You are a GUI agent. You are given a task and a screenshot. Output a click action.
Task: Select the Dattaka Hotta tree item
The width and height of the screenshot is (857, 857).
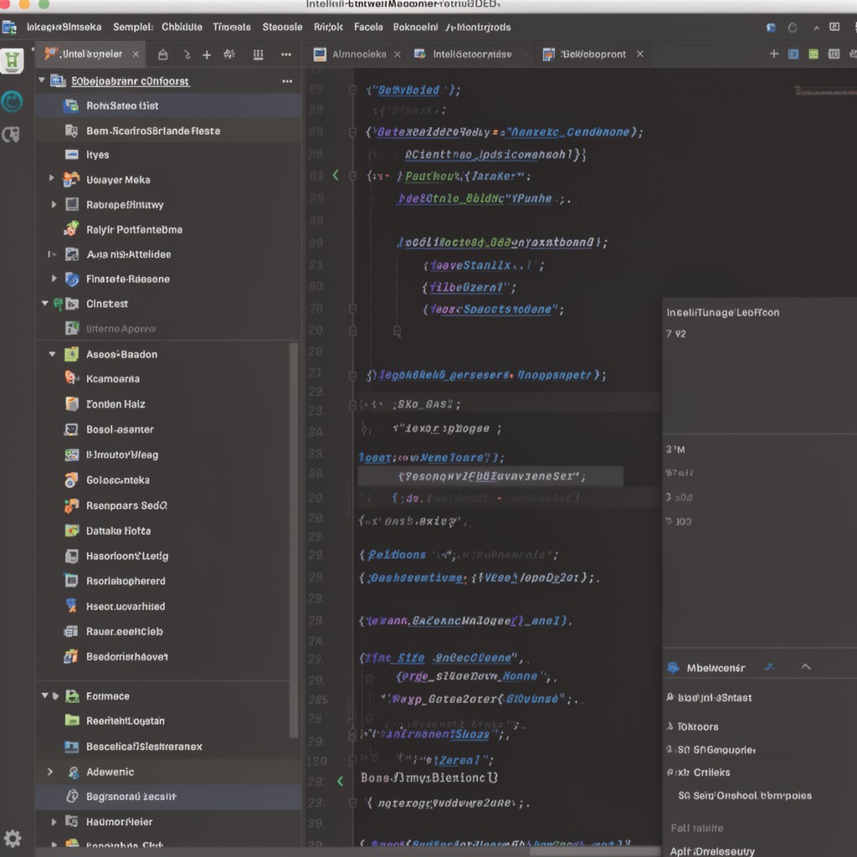click(x=163, y=531)
